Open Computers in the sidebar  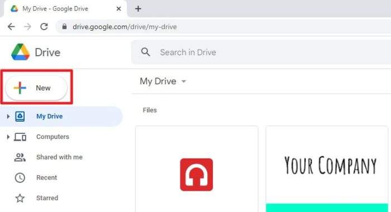[53, 137]
